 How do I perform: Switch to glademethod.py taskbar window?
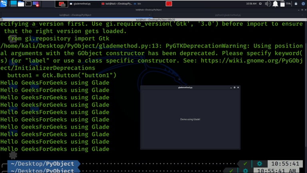tap(80, 4)
